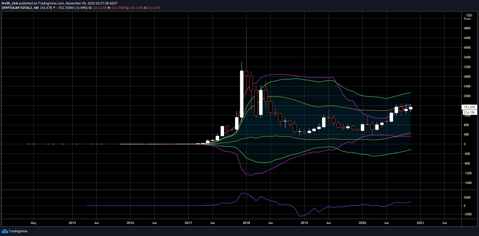Click the TradingView wordmark at the bottom left

[18, 231]
